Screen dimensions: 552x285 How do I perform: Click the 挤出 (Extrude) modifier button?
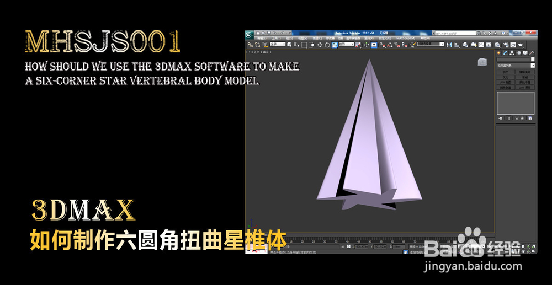pyautogui.click(x=506, y=72)
